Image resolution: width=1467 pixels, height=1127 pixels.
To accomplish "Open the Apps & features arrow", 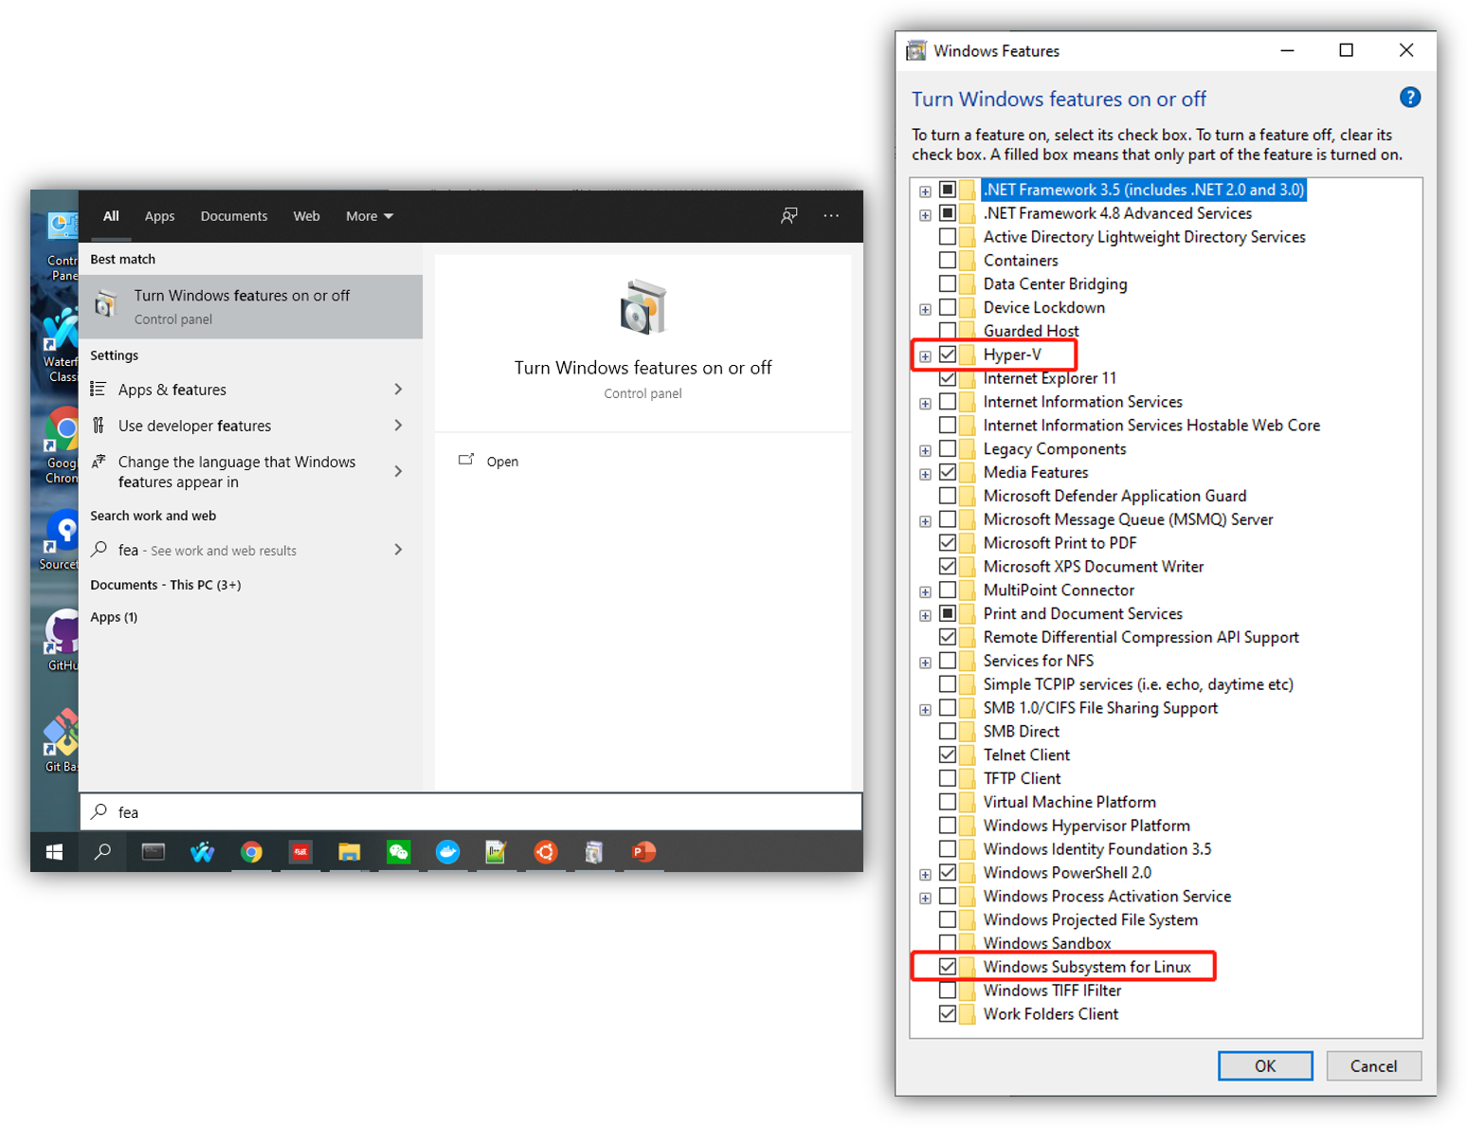I will (x=398, y=390).
